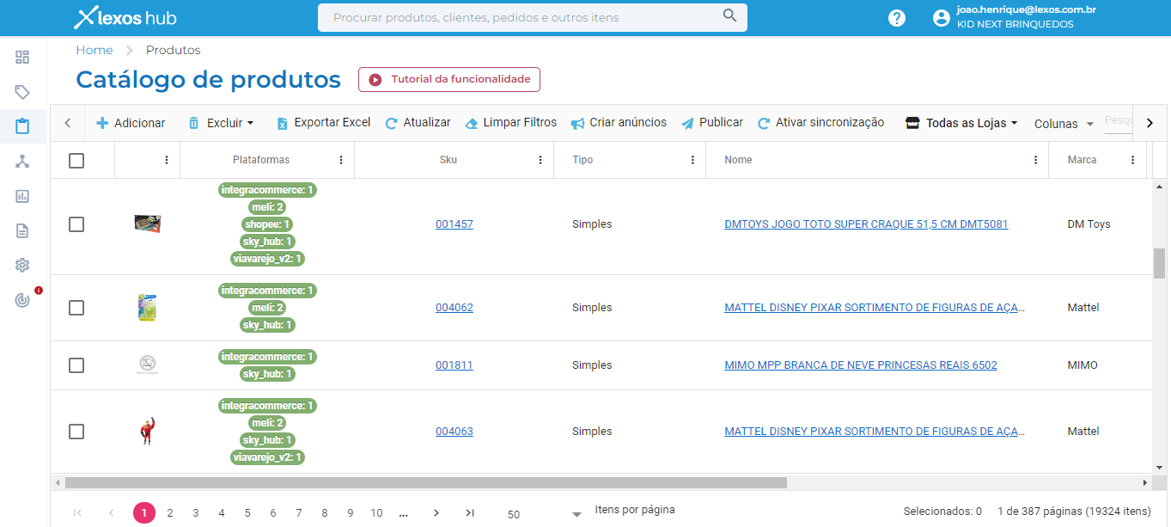Open the Sku column options menu

click(540, 160)
